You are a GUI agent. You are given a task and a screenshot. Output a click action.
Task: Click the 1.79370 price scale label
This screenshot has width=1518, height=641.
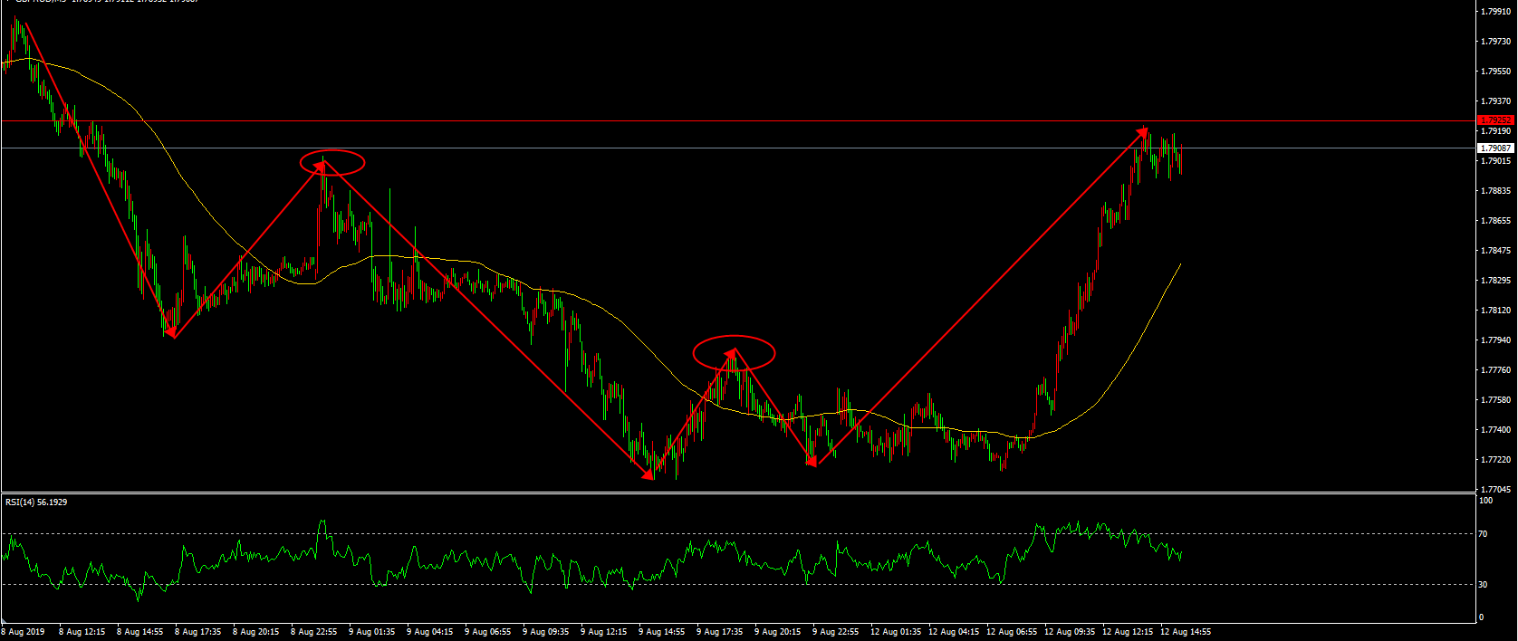coord(1494,101)
